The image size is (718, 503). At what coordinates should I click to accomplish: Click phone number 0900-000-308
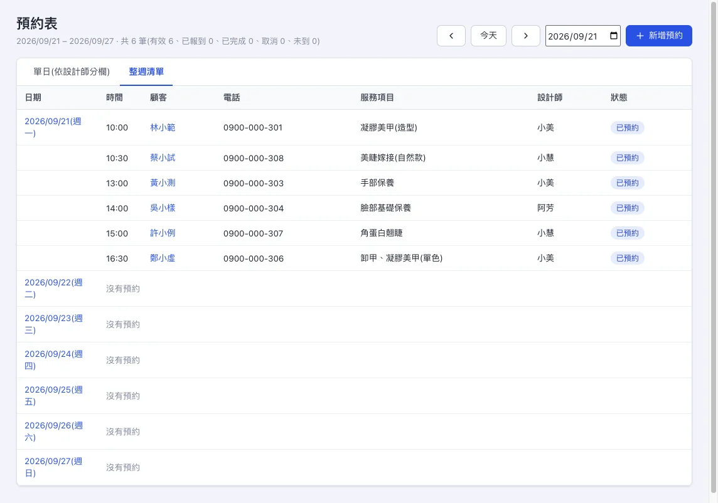253,158
